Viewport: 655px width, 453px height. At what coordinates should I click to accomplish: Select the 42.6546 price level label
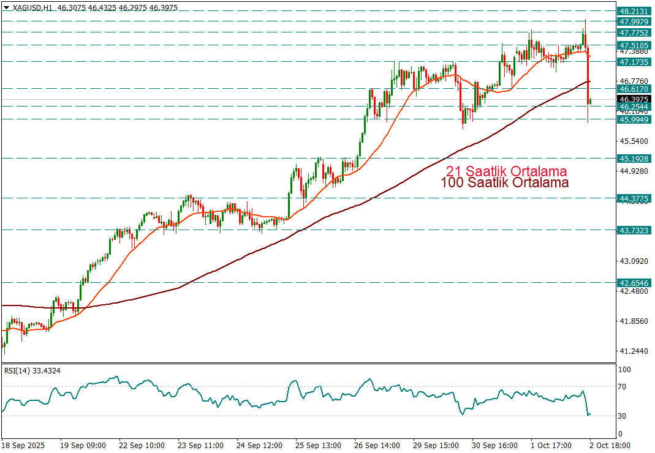click(x=634, y=283)
